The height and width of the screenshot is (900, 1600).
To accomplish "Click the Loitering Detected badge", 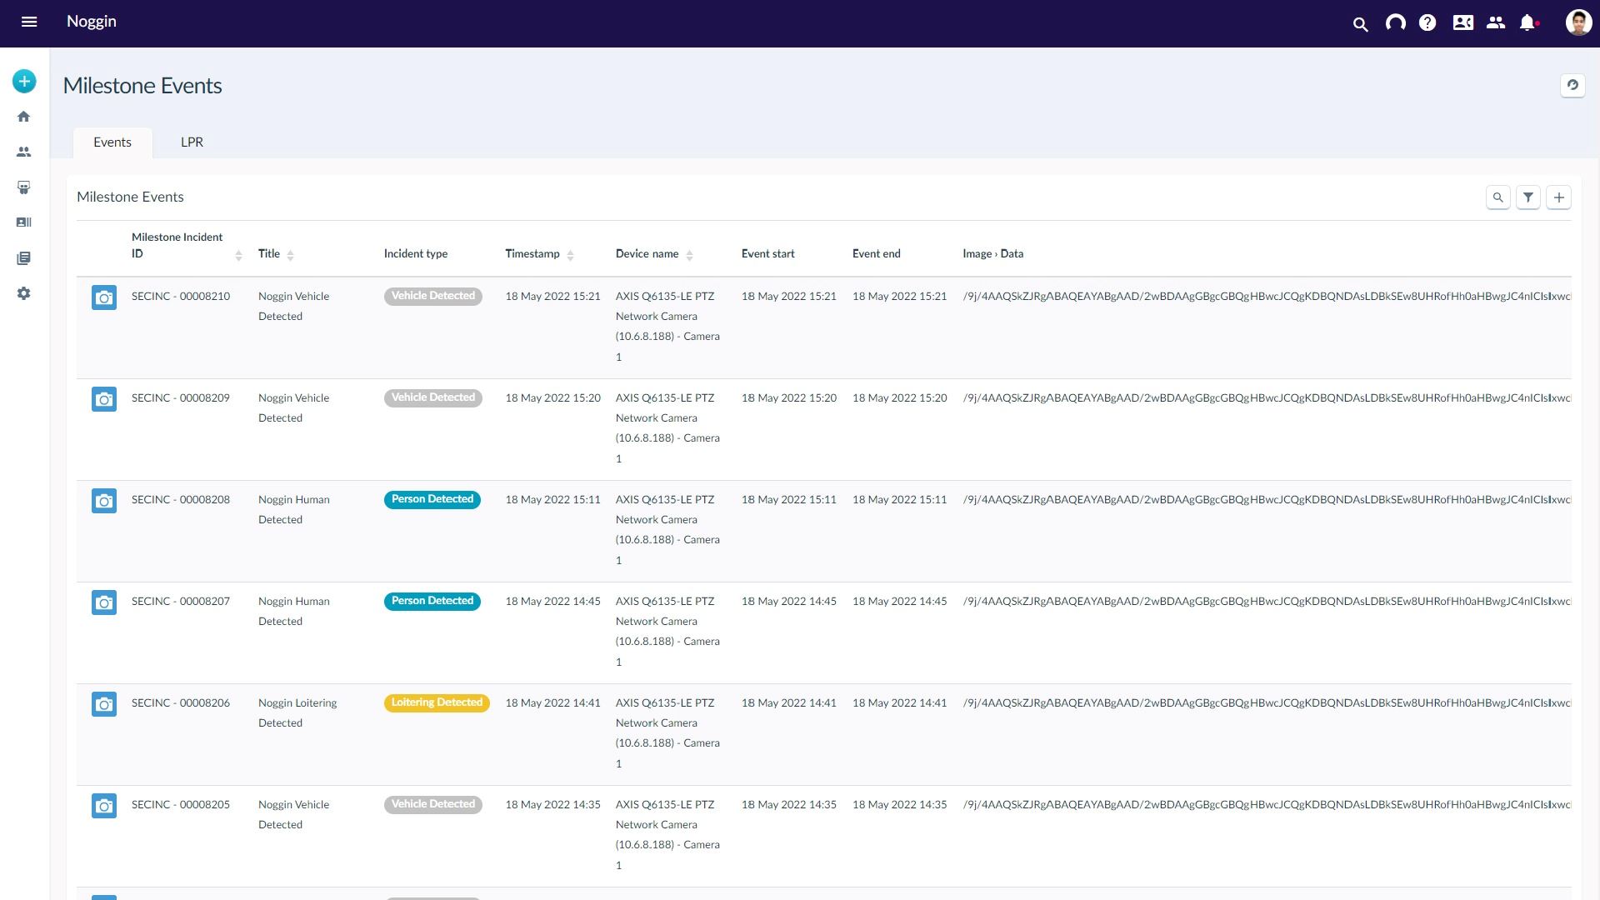I will (x=437, y=702).
